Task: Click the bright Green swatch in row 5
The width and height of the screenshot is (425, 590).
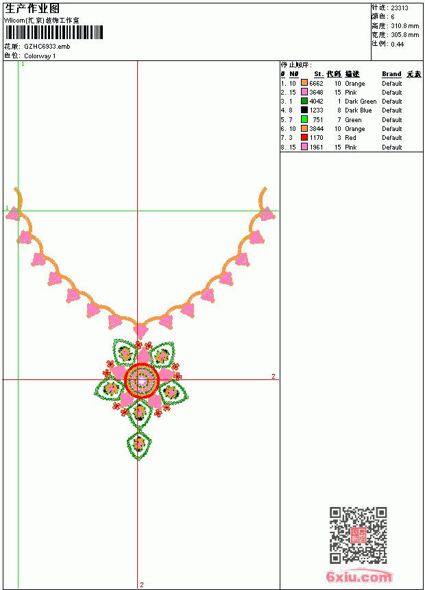Action: [304, 119]
